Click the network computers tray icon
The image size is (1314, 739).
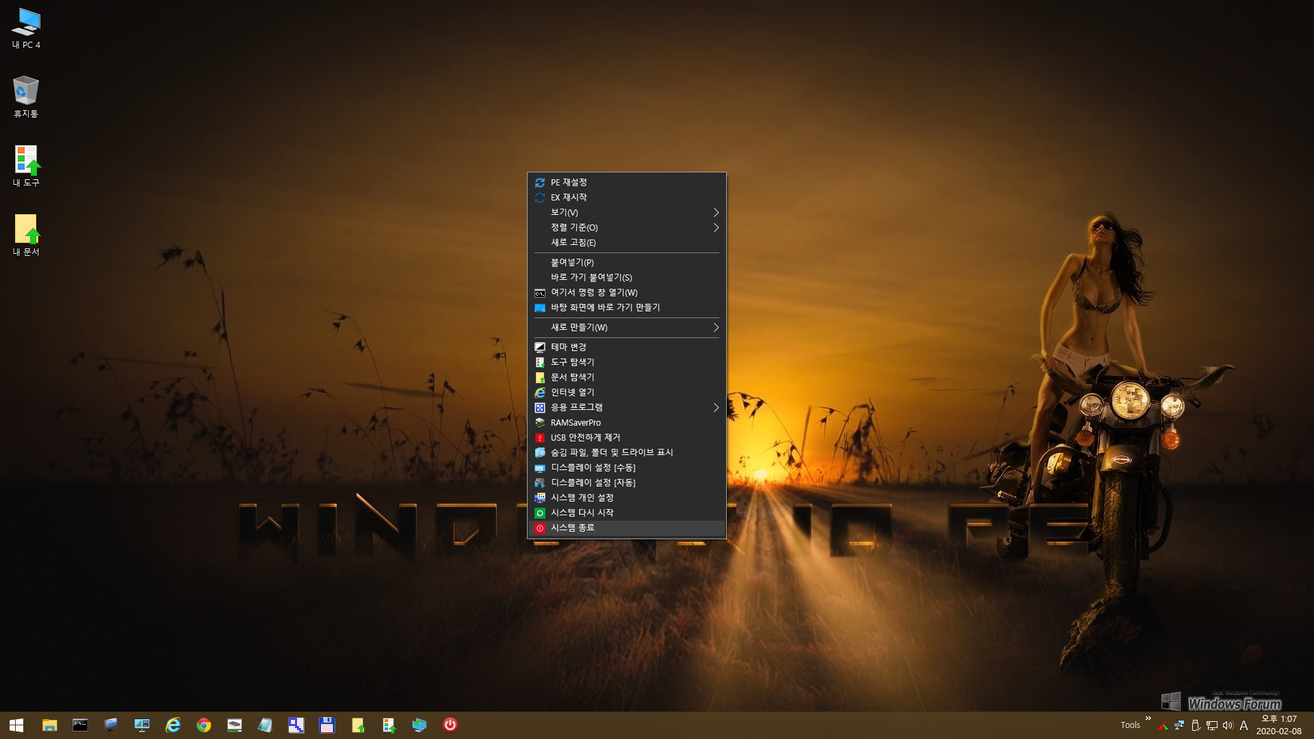coord(1178,725)
